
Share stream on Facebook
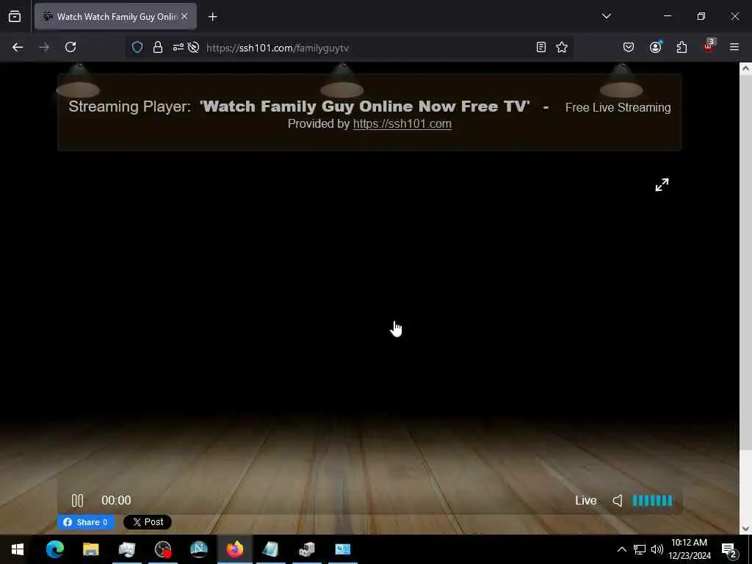[86, 522]
